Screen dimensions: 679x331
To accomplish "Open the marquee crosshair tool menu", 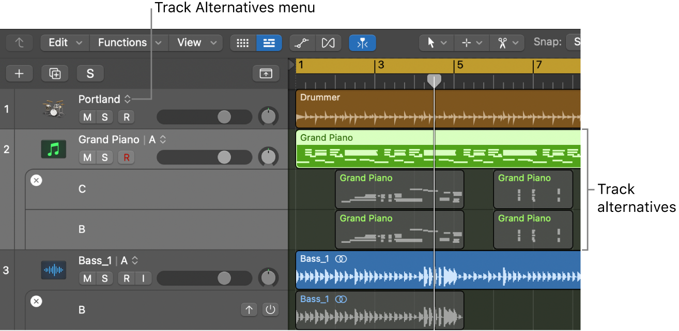I will (x=472, y=43).
